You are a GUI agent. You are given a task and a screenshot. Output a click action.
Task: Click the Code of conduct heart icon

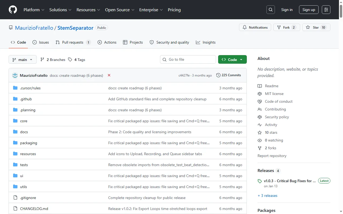coord(260,101)
